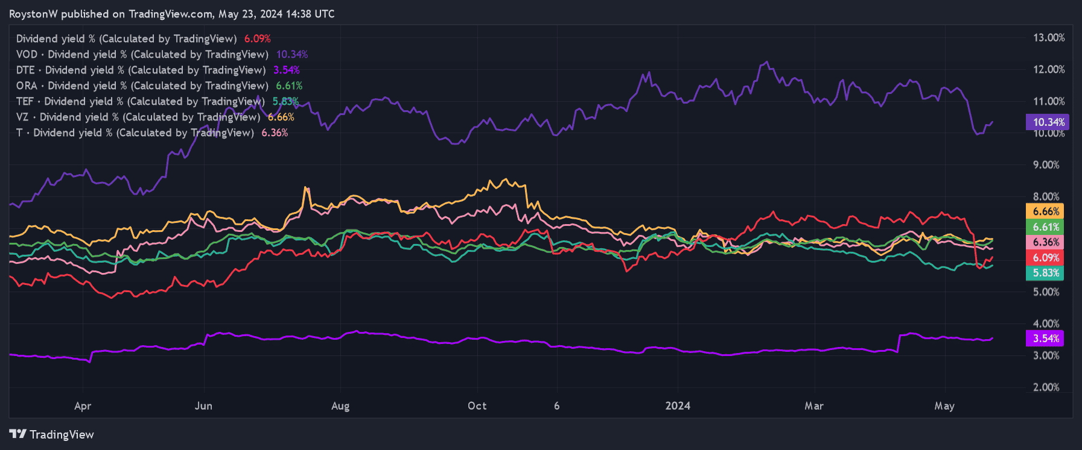
Task: Click the Oct label on time axis
Action: [477, 405]
